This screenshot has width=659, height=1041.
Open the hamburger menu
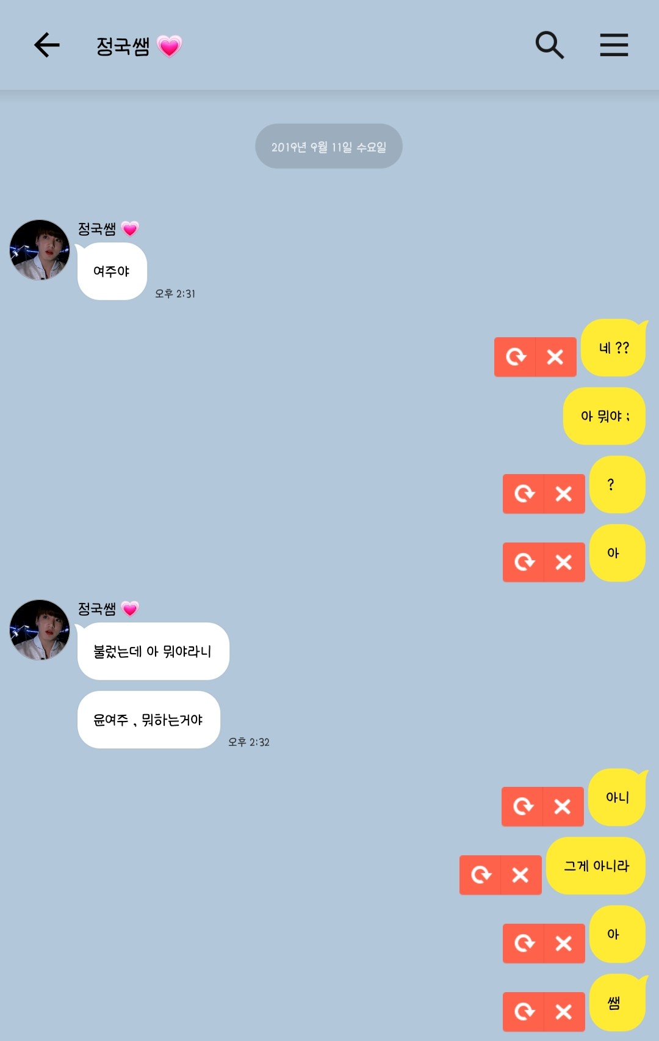[614, 45]
